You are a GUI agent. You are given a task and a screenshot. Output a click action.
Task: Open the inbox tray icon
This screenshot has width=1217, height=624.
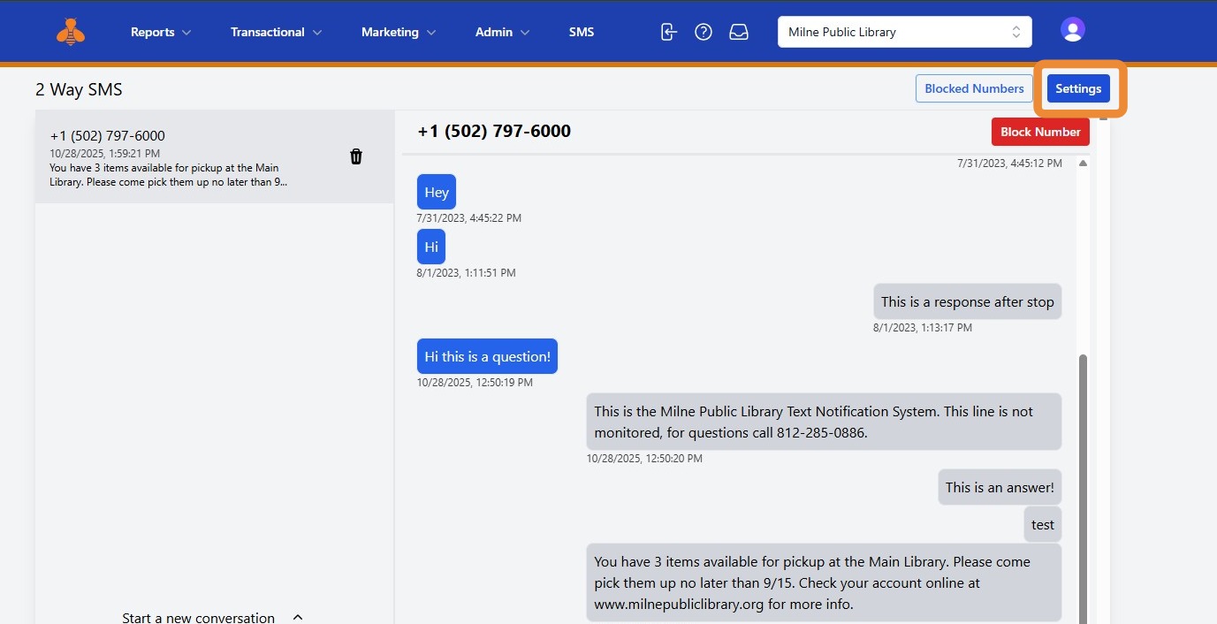point(739,32)
